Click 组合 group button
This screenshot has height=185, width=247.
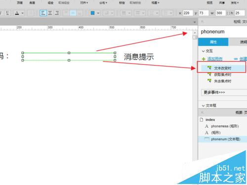pyautogui.click(x=50, y=2)
